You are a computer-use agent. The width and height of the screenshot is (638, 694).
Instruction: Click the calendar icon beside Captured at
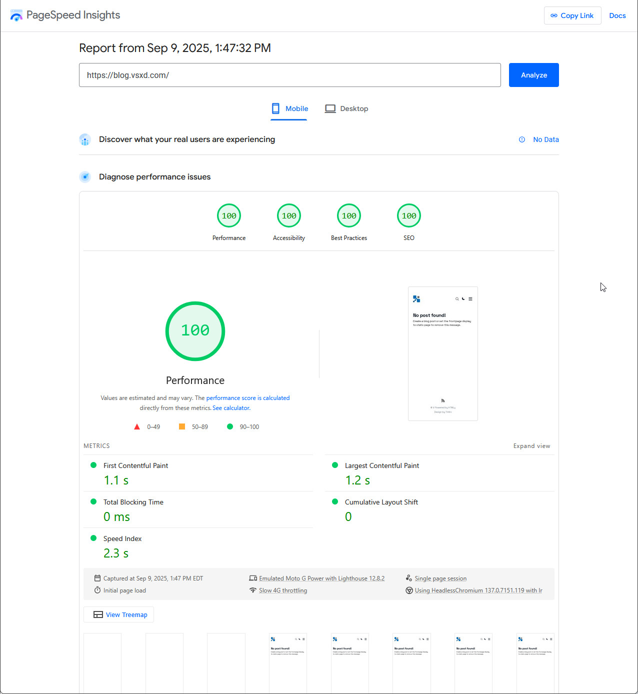(97, 578)
